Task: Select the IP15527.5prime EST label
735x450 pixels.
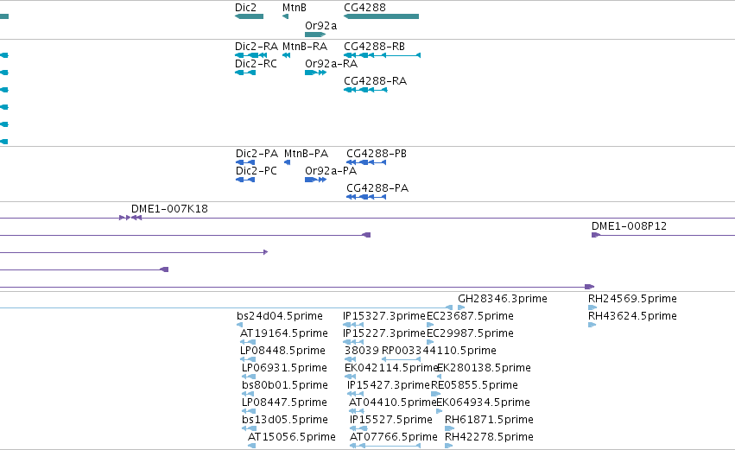Action: 391,421
